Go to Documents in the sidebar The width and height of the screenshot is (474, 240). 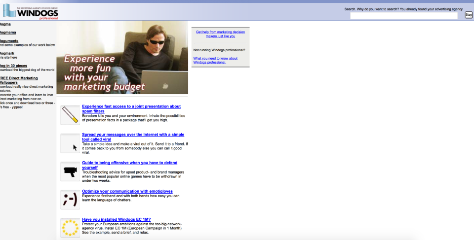coord(9,41)
